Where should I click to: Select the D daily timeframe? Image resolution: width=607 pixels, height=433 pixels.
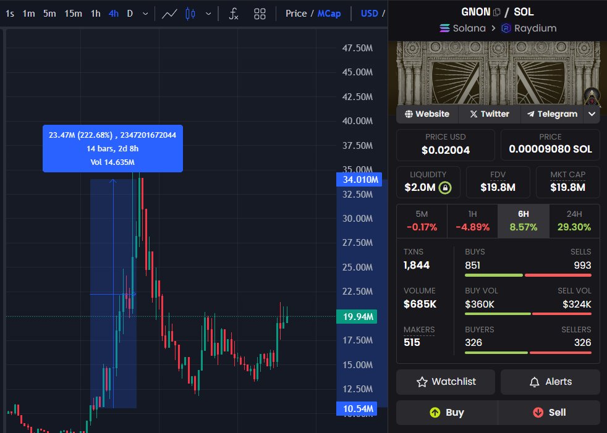click(130, 14)
